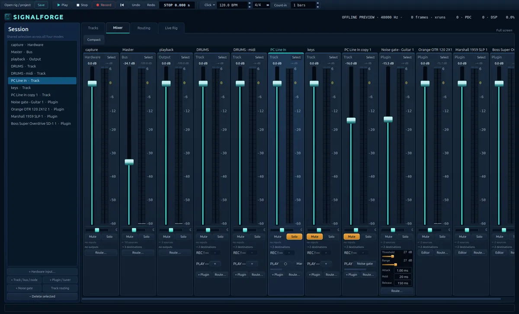The image size is (519, 314).
Task: Delete the selected session item
Action: pos(42,296)
